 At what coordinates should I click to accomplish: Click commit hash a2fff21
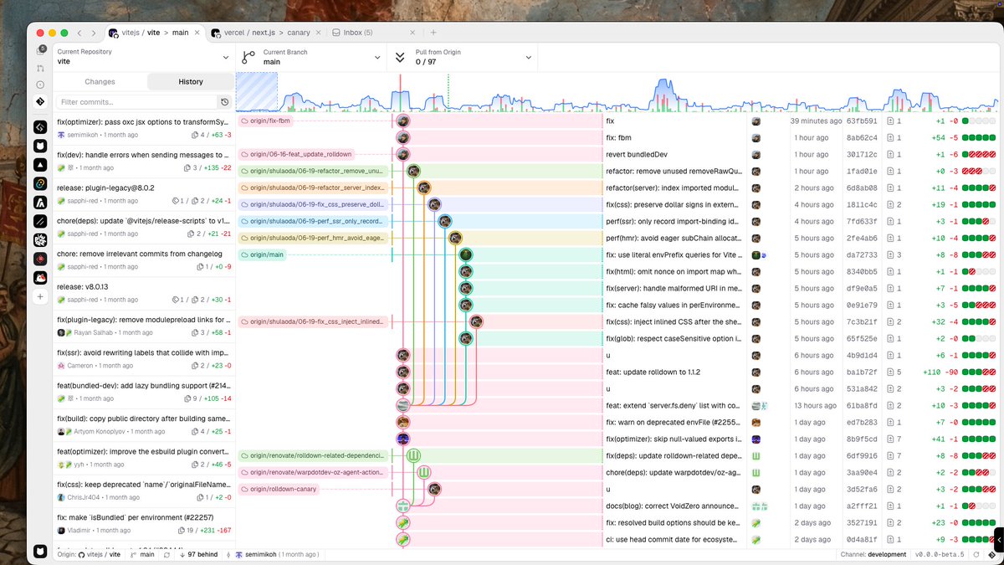point(861,506)
